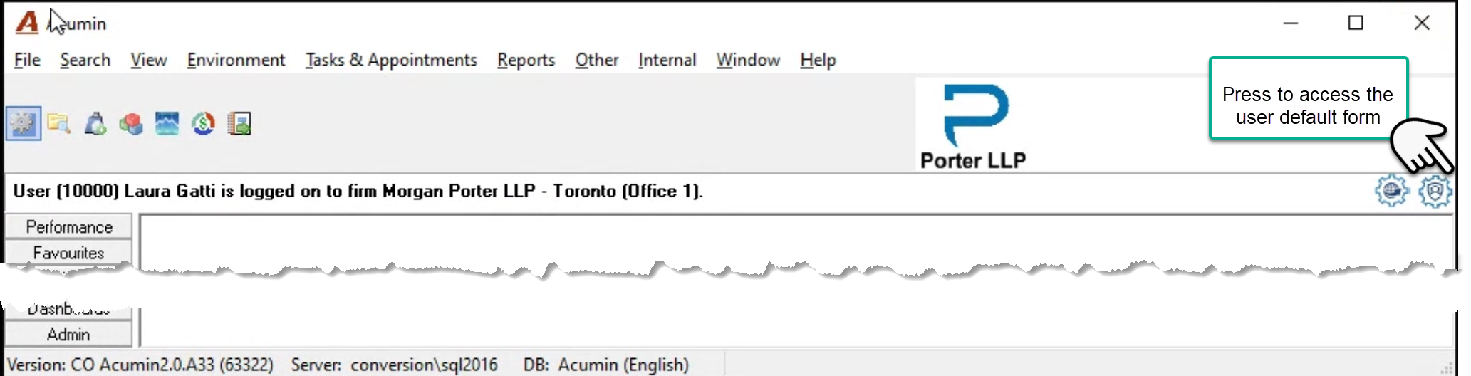Click the globe gear firm settings icon

[1391, 191]
